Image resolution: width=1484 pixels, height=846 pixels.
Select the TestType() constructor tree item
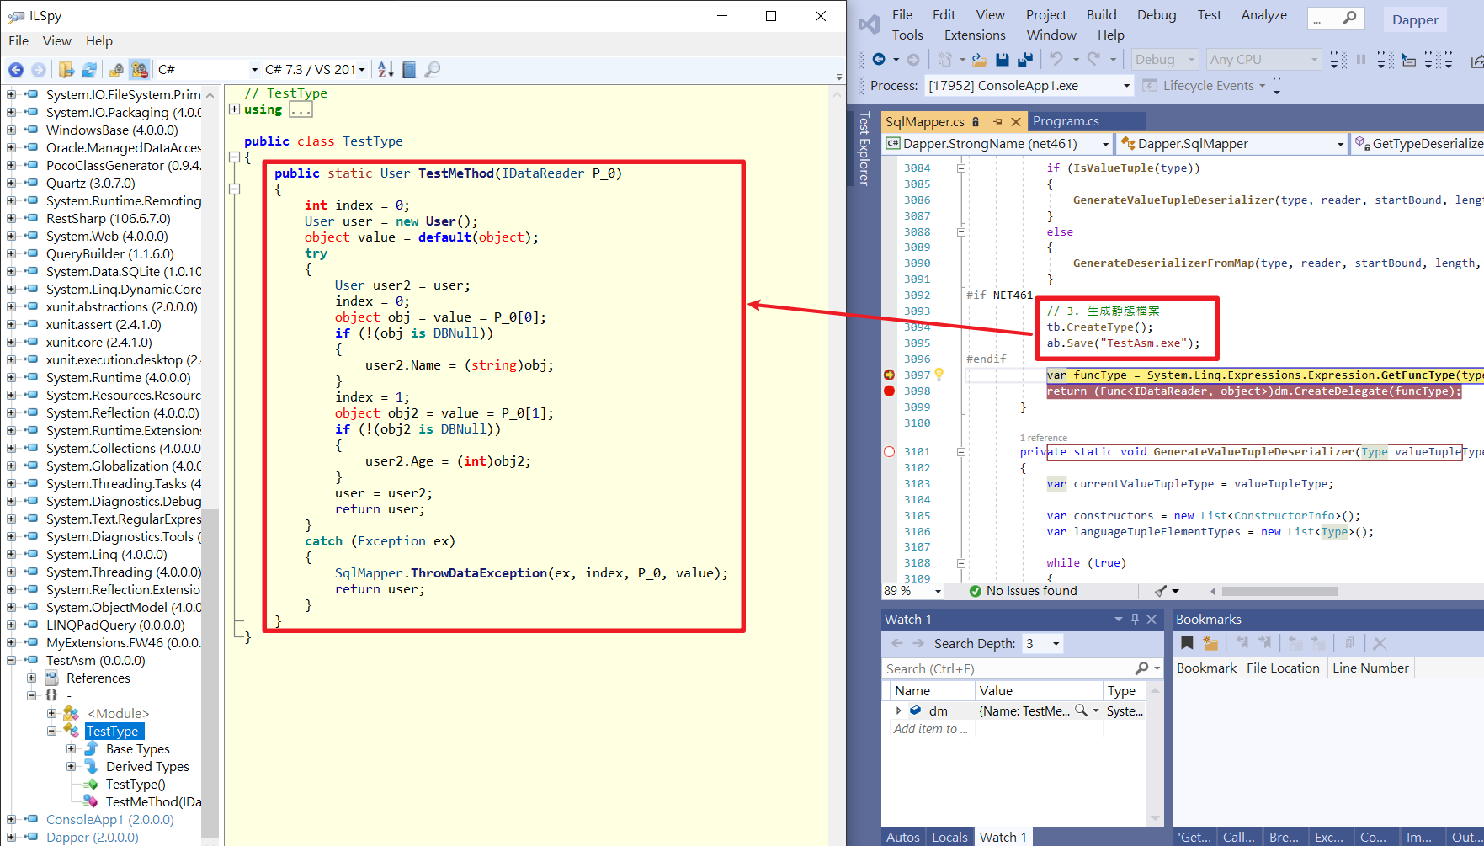coord(136,785)
